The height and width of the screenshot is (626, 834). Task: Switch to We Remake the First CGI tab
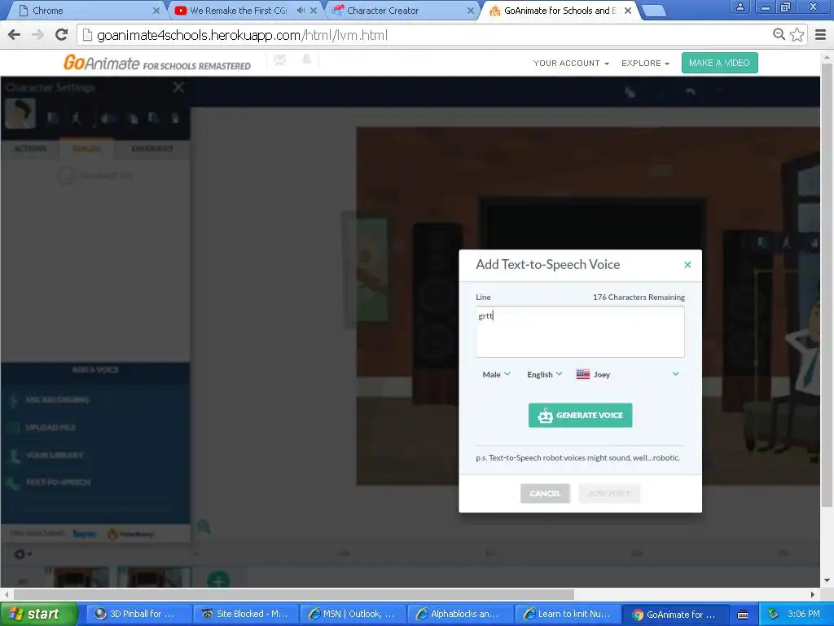(x=239, y=11)
